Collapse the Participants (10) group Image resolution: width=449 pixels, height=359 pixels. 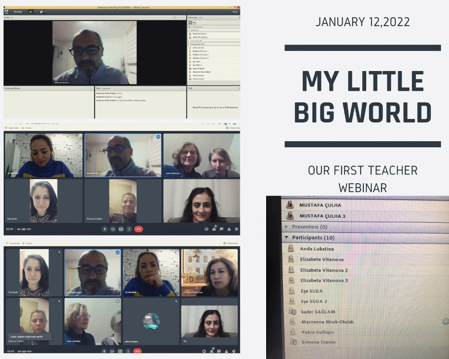[x=286, y=237]
